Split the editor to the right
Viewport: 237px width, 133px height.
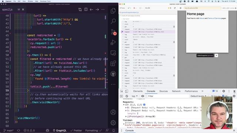point(86,9)
